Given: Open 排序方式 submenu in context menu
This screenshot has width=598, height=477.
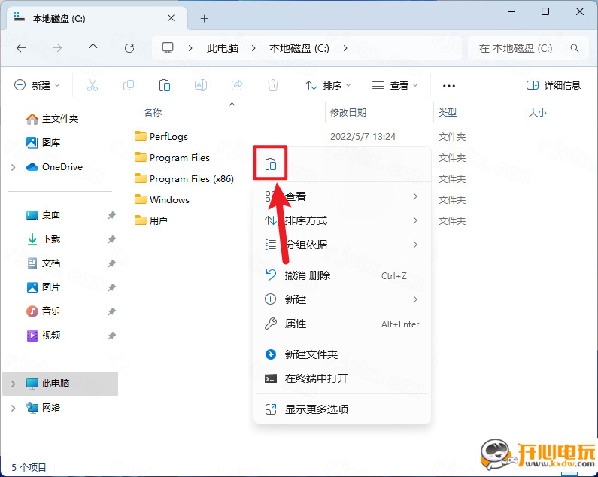Looking at the screenshot, I should pyautogui.click(x=342, y=220).
